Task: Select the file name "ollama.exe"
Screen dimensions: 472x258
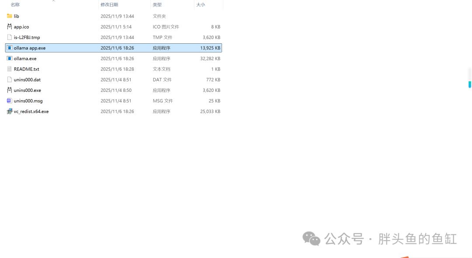Action: tap(25, 59)
